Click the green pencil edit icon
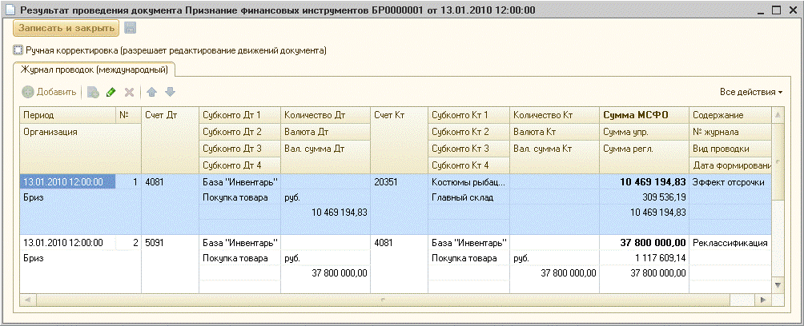The width and height of the screenshot is (804, 326). [111, 93]
